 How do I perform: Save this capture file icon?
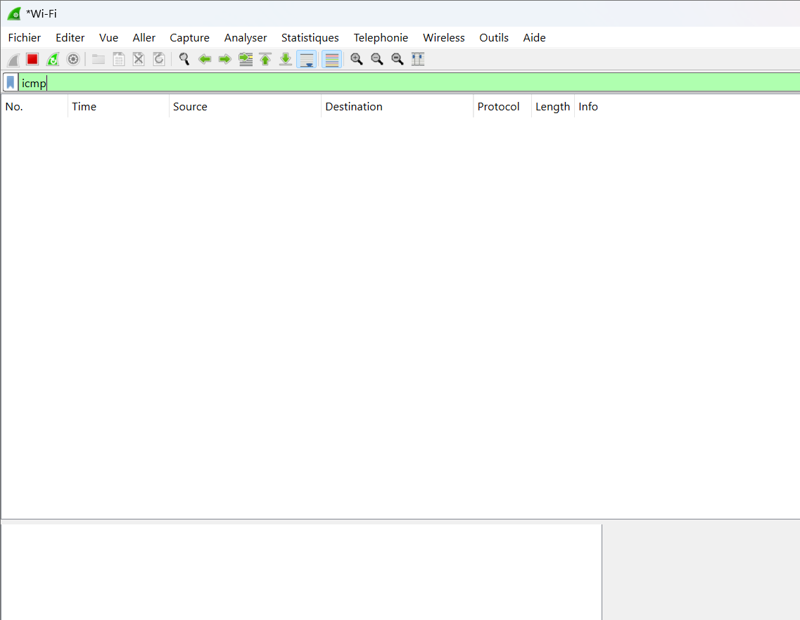[118, 60]
